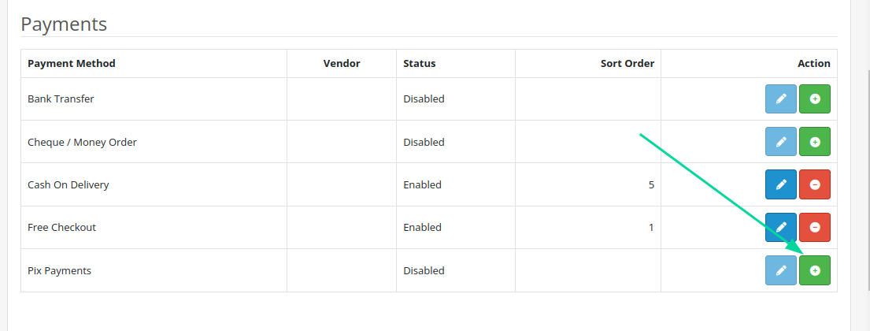The height and width of the screenshot is (331, 870).
Task: Install the Pix Payments extension
Action: pyautogui.click(x=815, y=270)
